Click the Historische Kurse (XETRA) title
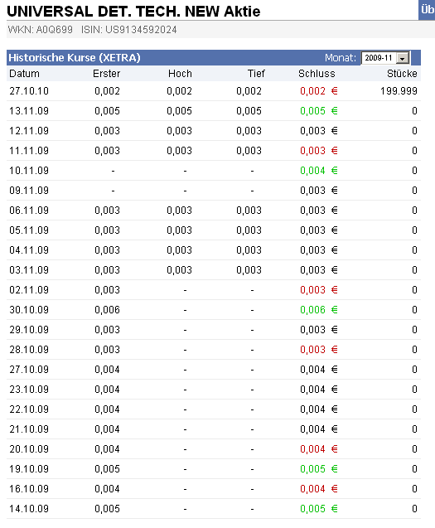The height and width of the screenshot is (528, 435). (75, 58)
